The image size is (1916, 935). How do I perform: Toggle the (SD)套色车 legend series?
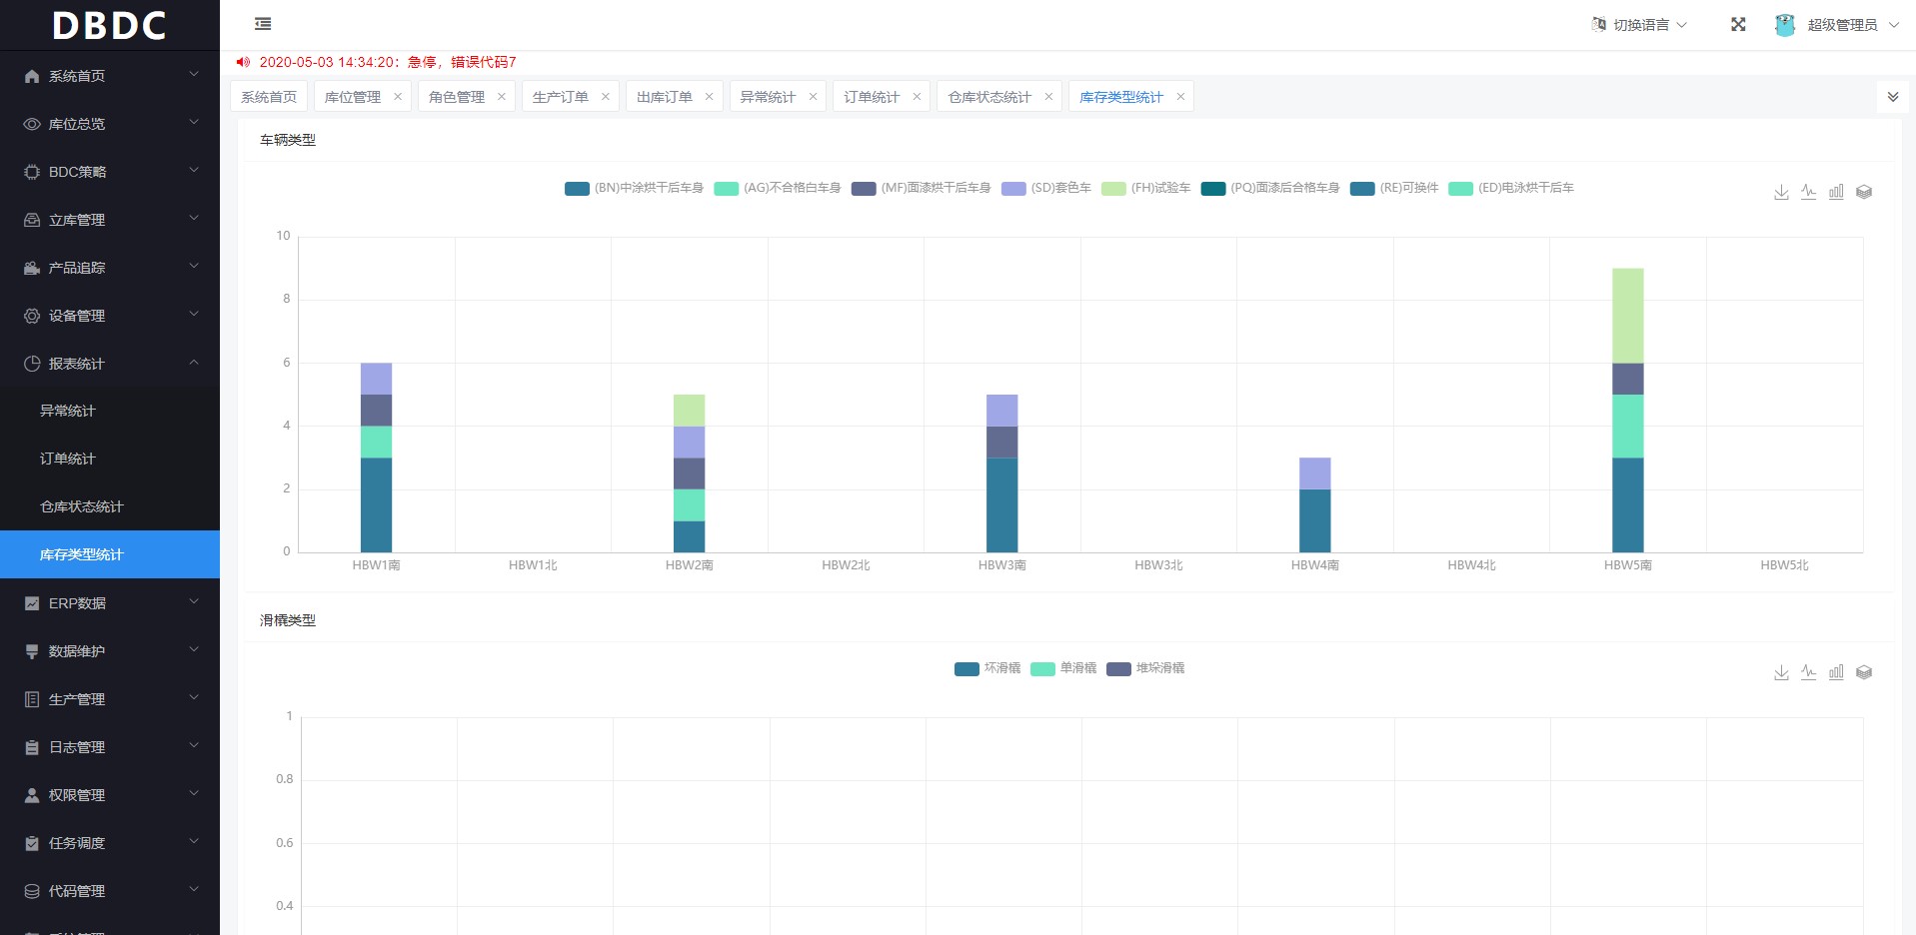1045,188
